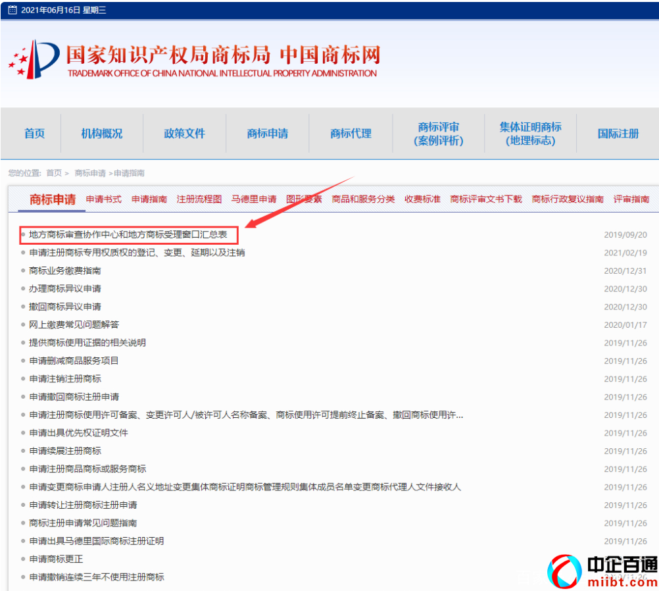Screen dimensions: 659x591
Task: Switch to the 申请书式 tab
Action: 104,199
